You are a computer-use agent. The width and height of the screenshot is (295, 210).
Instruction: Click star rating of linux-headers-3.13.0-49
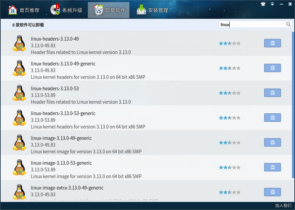(230, 43)
